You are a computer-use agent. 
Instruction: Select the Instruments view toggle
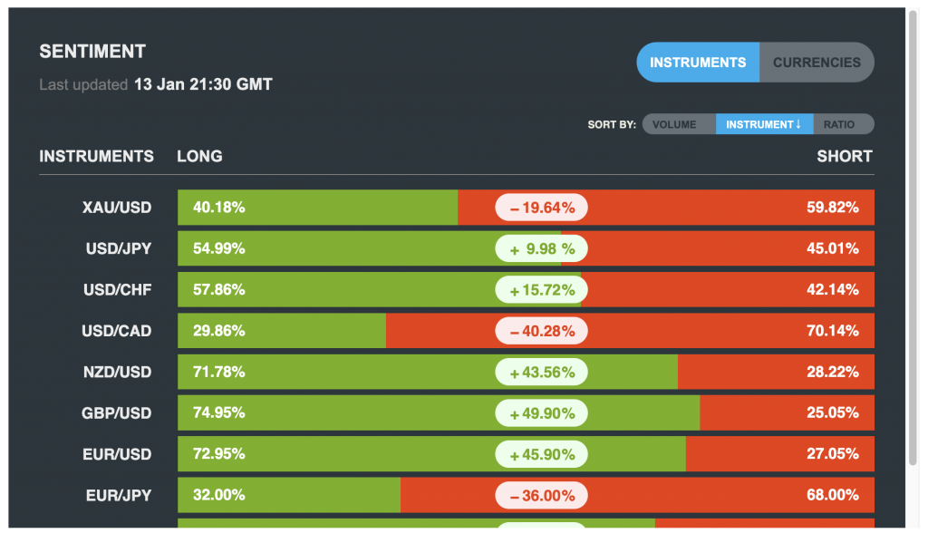(698, 63)
